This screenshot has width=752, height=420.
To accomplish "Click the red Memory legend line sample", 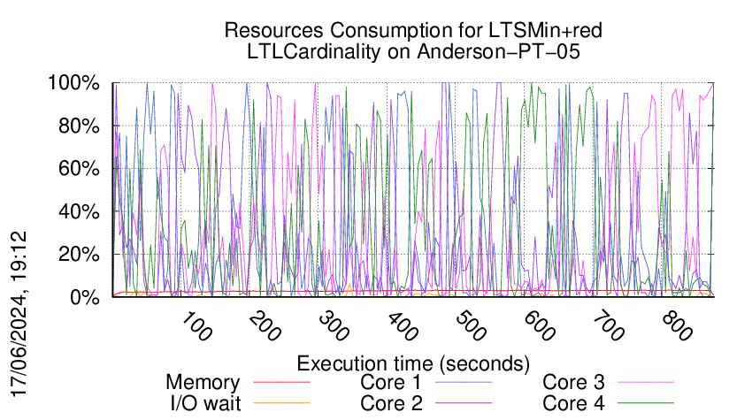I will click(281, 382).
